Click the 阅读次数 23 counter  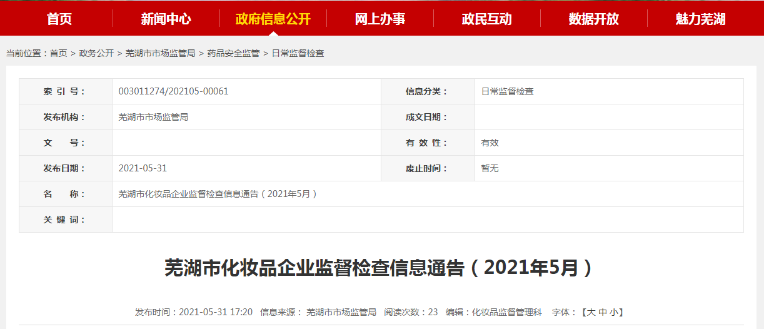pos(411,312)
